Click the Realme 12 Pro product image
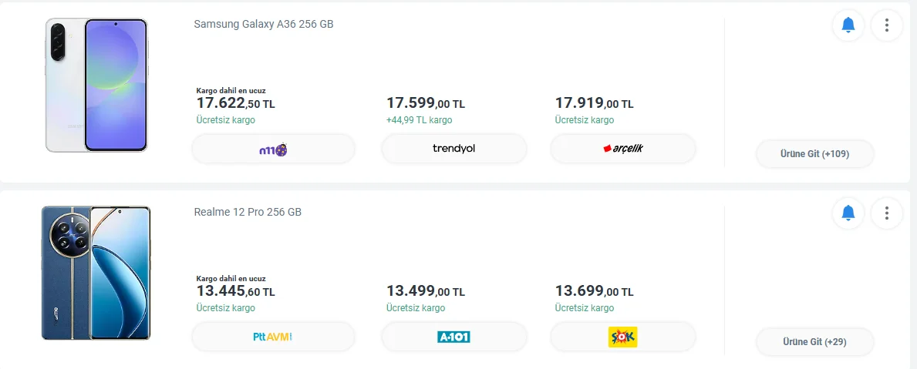 coord(96,273)
